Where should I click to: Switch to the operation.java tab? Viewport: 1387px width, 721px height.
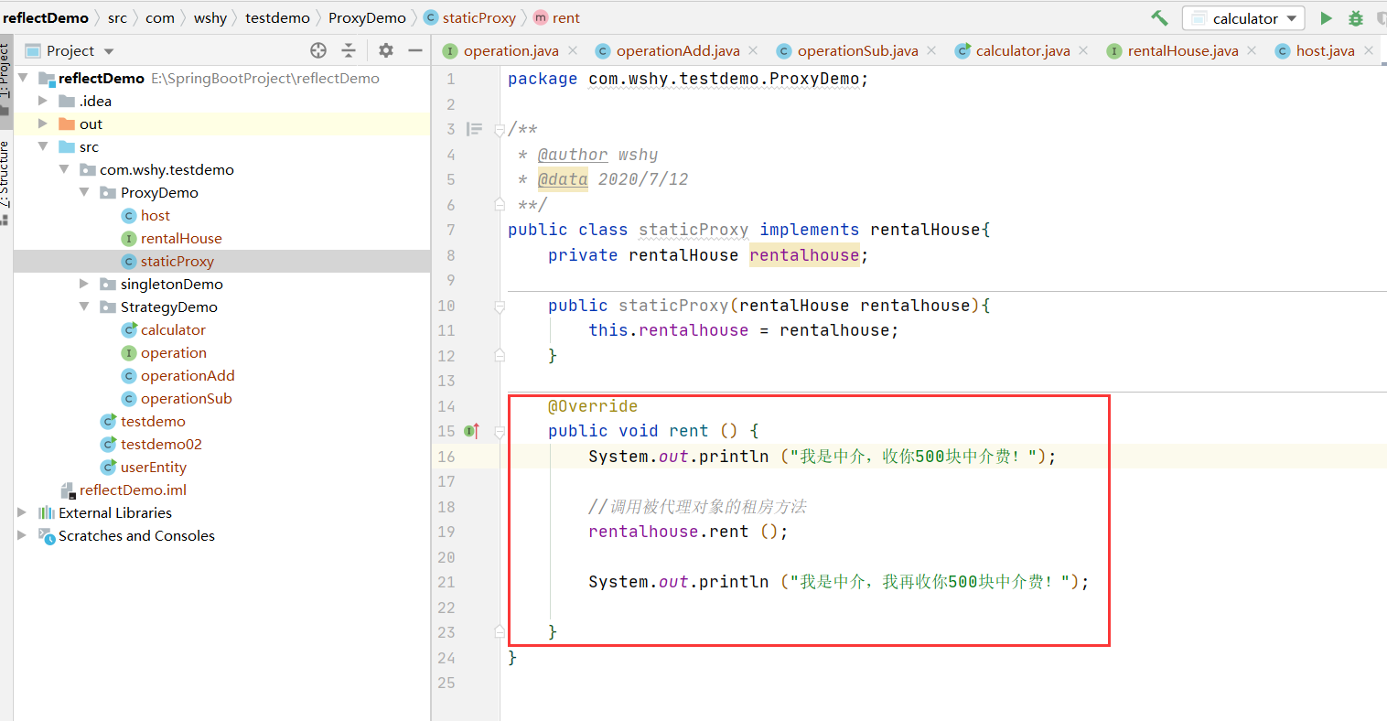tap(511, 50)
